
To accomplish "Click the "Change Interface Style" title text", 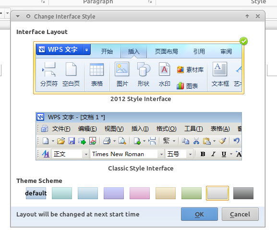I will (x=65, y=17).
